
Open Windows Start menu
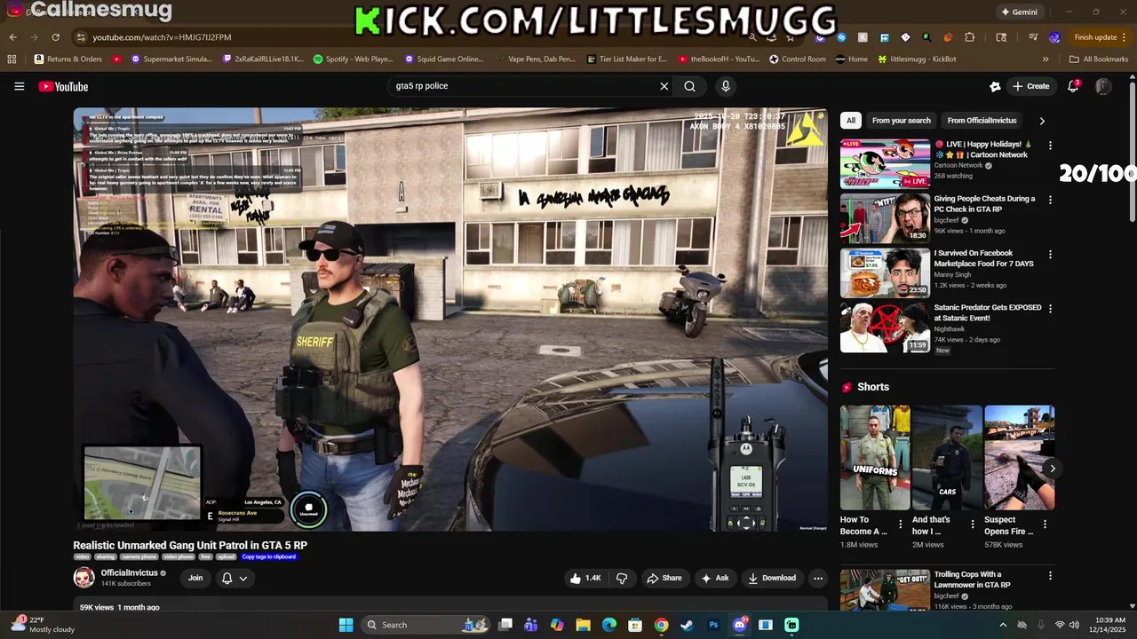(346, 625)
